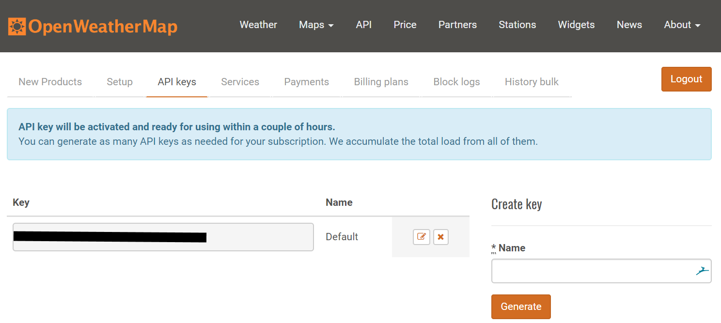721x323 pixels.
Task: Select the API keys tab
Action: 177,82
